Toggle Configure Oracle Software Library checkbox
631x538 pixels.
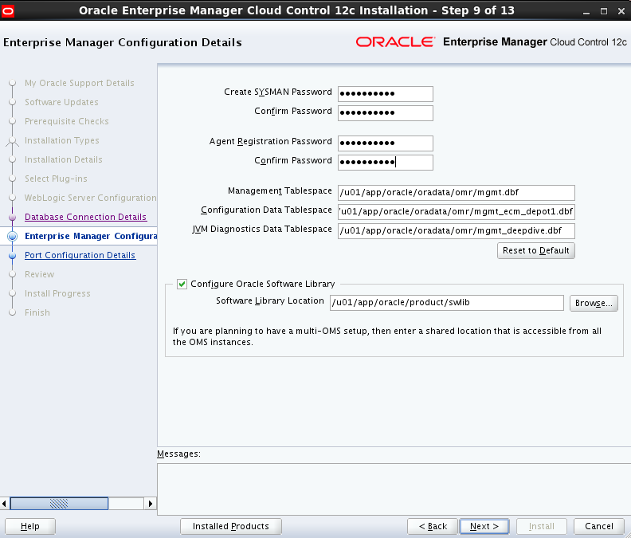click(x=182, y=285)
